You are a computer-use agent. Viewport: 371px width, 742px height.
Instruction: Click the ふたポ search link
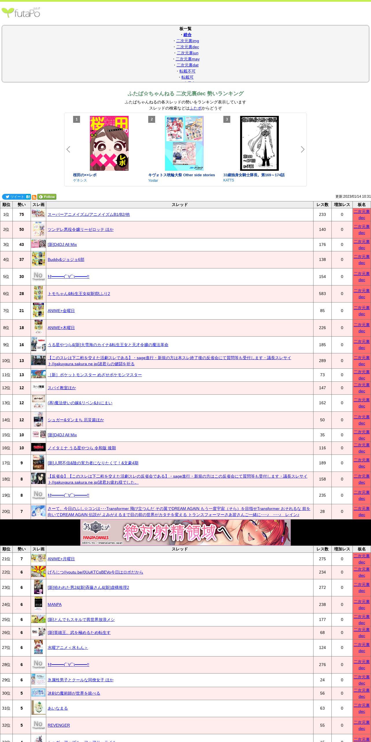(x=196, y=108)
